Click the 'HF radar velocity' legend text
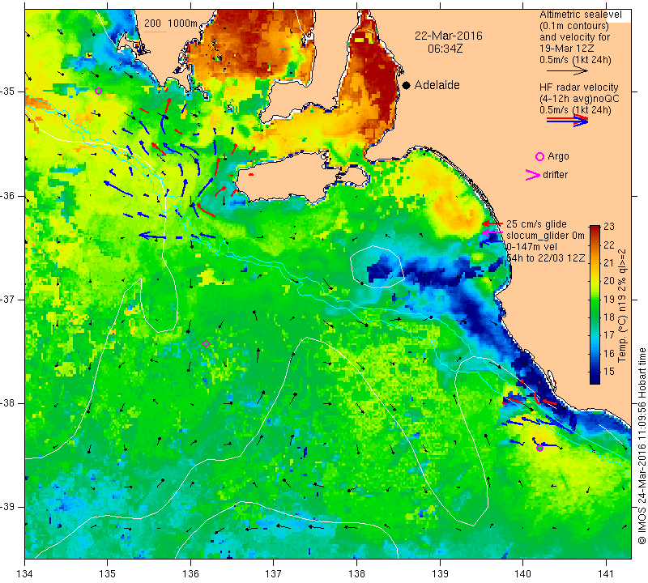 pos(578,87)
